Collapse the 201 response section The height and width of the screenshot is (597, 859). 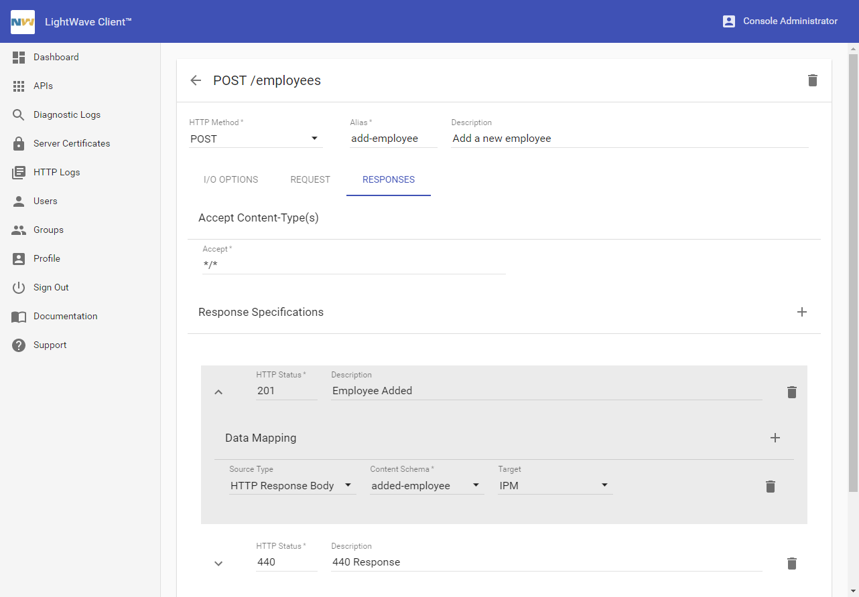click(218, 392)
